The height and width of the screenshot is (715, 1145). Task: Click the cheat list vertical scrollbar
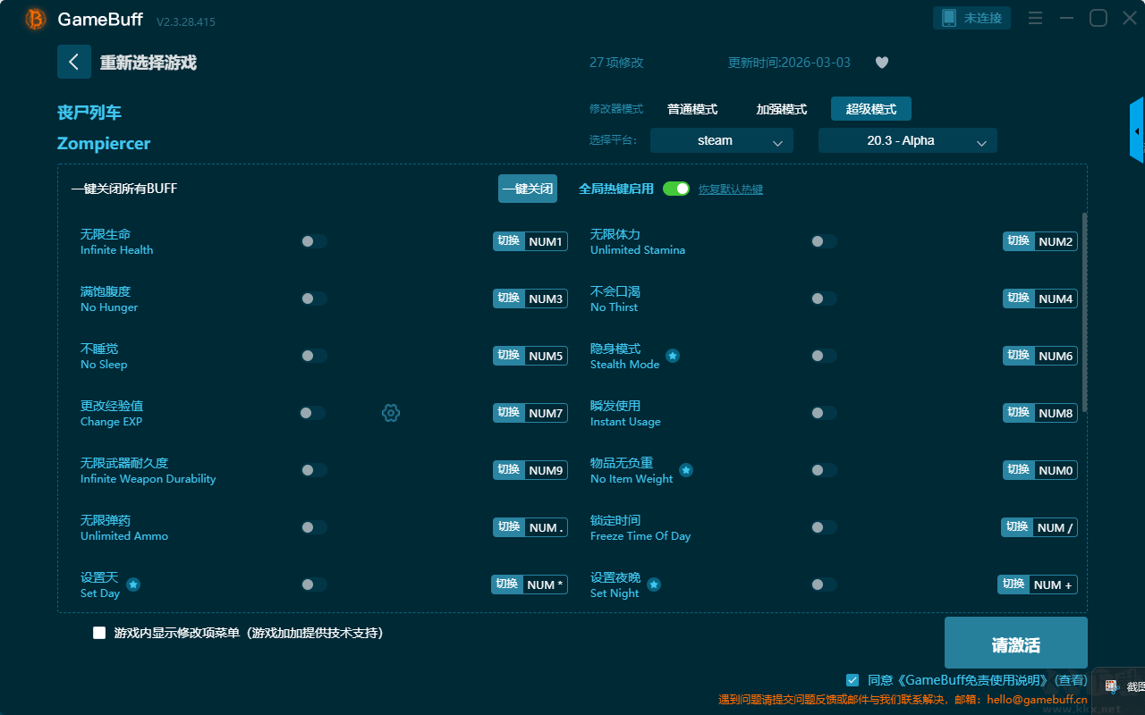pos(1085,313)
